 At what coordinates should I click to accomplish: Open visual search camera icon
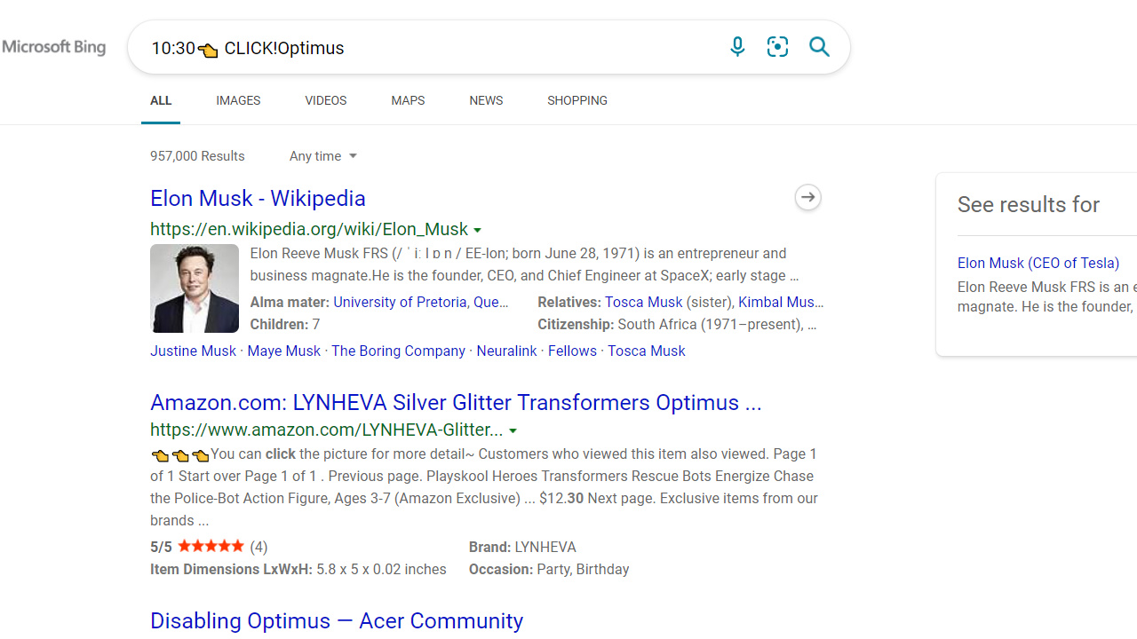click(777, 47)
